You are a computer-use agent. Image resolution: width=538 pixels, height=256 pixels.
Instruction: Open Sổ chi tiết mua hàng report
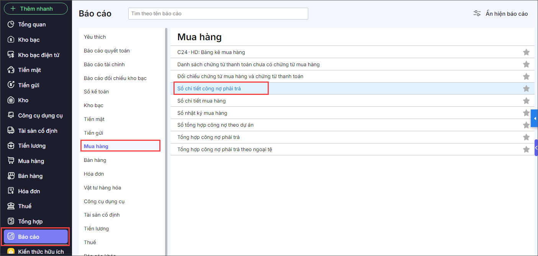tap(201, 101)
